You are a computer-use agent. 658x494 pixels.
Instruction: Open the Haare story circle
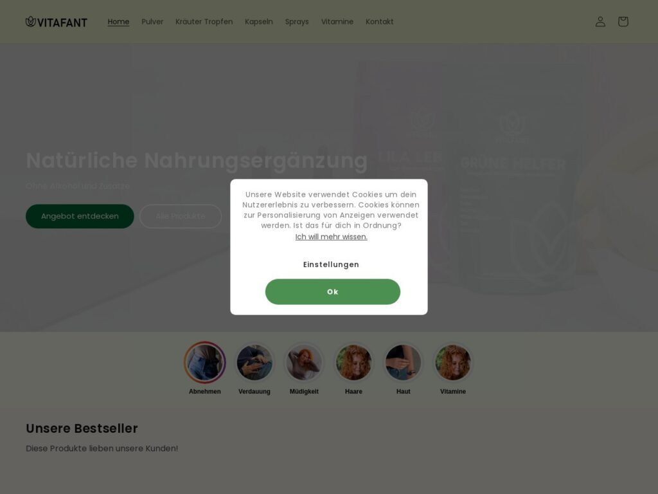353,362
